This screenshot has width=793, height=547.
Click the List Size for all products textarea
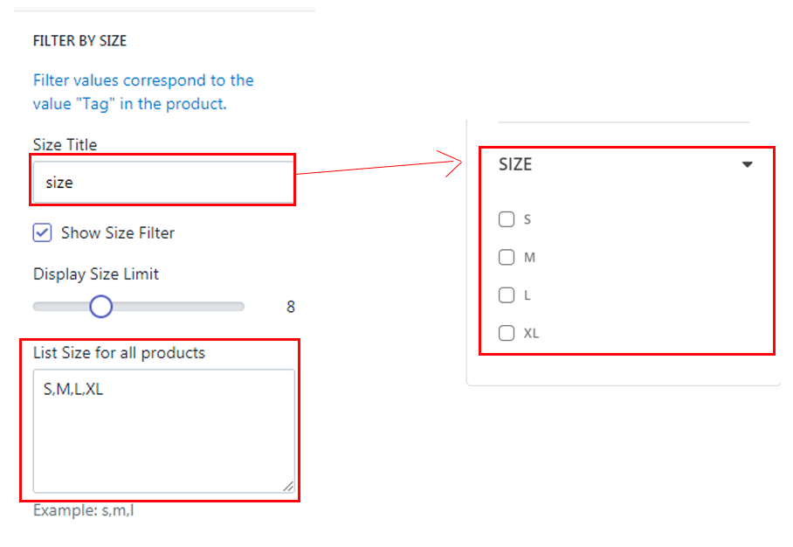coord(163,430)
